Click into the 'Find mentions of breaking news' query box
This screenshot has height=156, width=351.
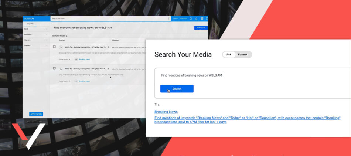[x=253, y=75]
